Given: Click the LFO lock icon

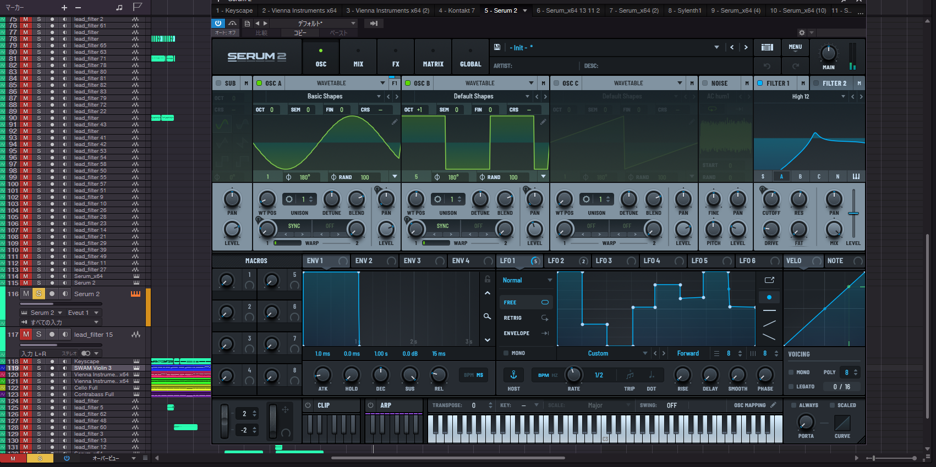Looking at the screenshot, I should (x=488, y=279).
